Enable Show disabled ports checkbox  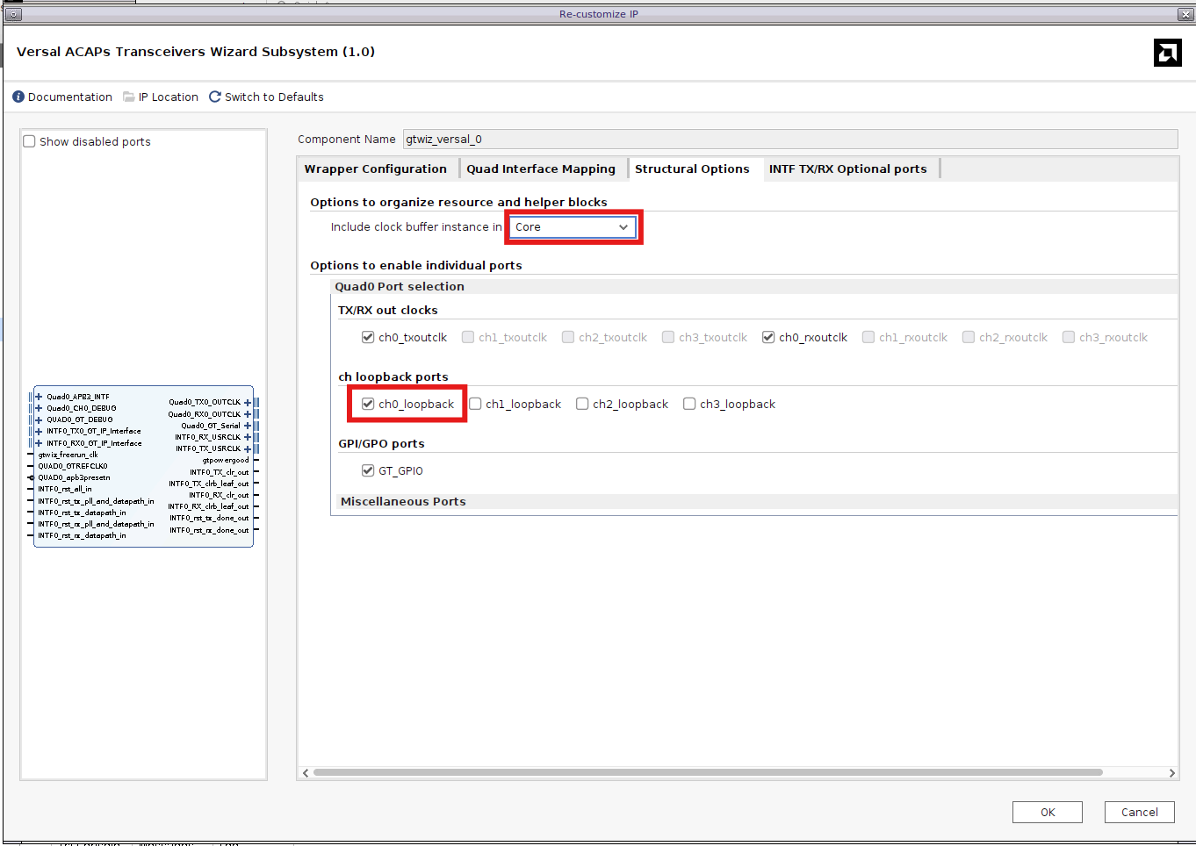click(x=30, y=142)
